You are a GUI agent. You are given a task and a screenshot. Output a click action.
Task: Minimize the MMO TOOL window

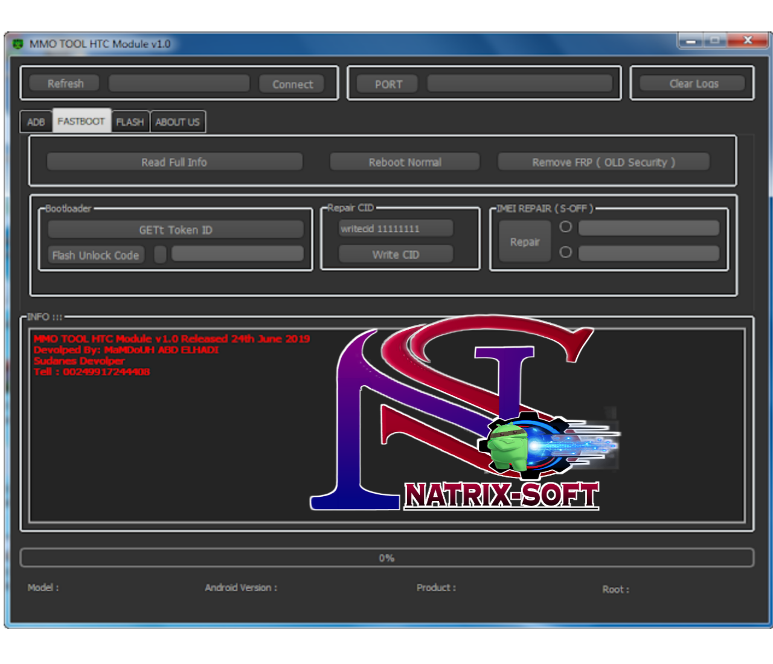[x=691, y=41]
